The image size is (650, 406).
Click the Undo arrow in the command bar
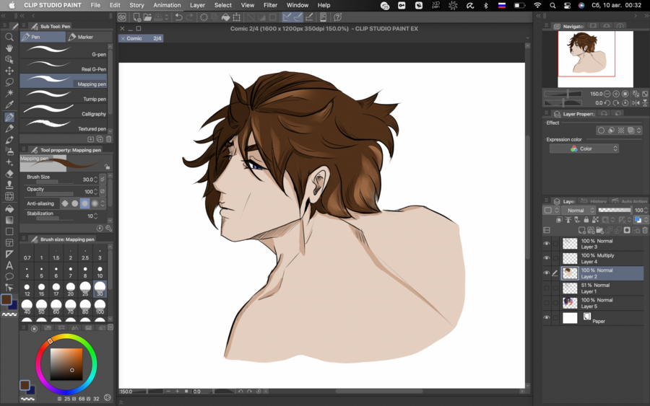click(178, 17)
